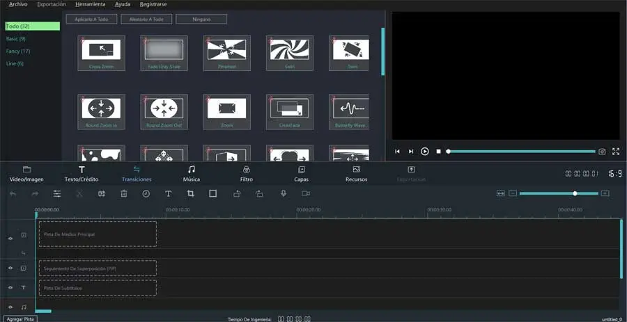627x322 pixels.
Task: Click the delete trash icon in timeline toolbar
Action: tap(123, 193)
